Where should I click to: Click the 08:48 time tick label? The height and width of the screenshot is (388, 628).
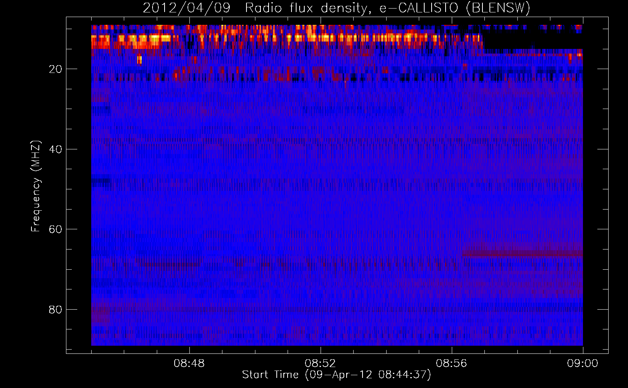click(x=189, y=364)
